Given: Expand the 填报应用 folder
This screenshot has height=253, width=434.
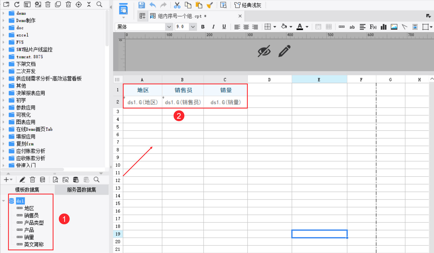Looking at the screenshot, I should point(3,136).
